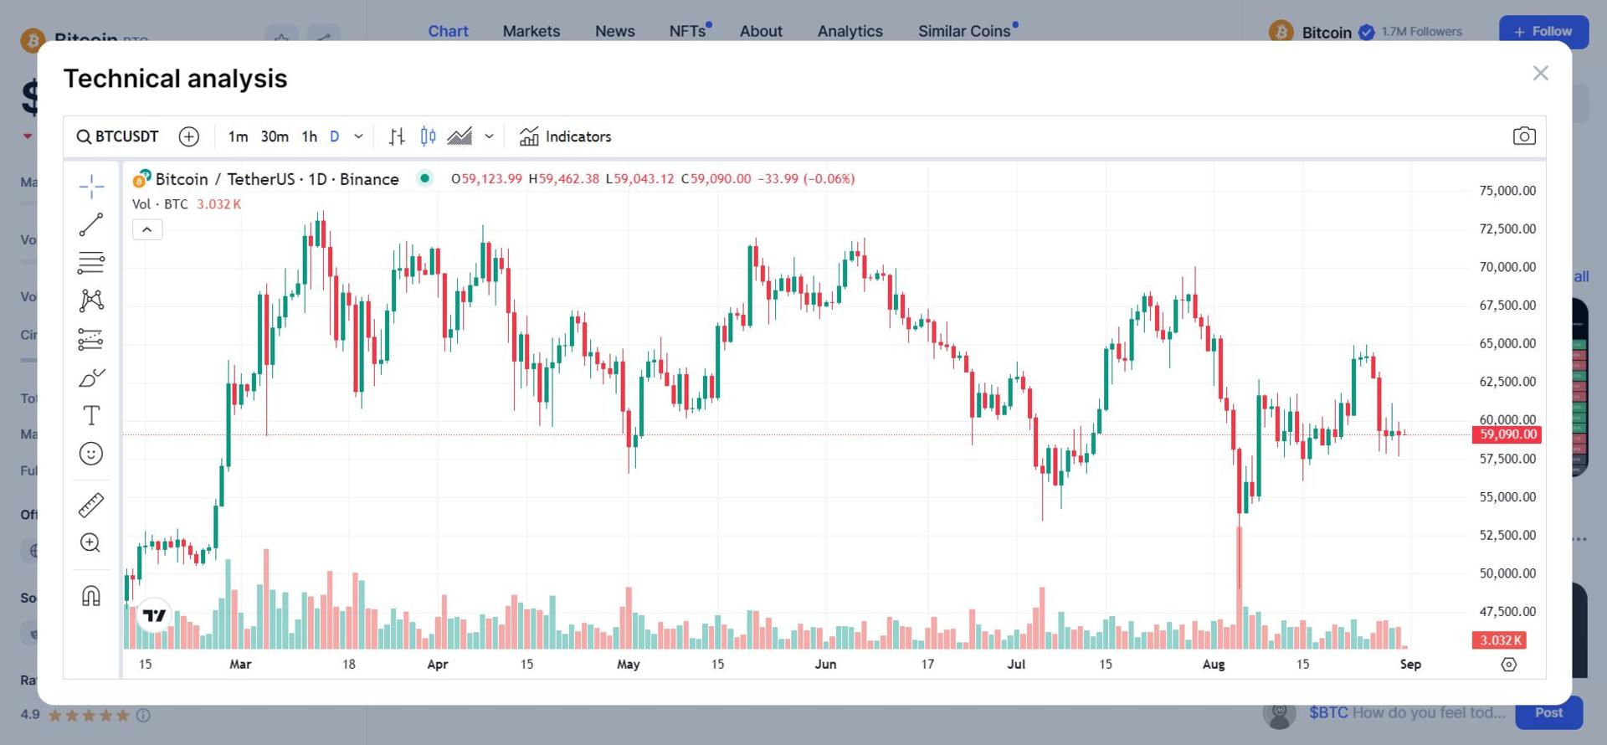The image size is (1607, 745).
Task: Pick the Text annotation tool
Action: click(91, 415)
